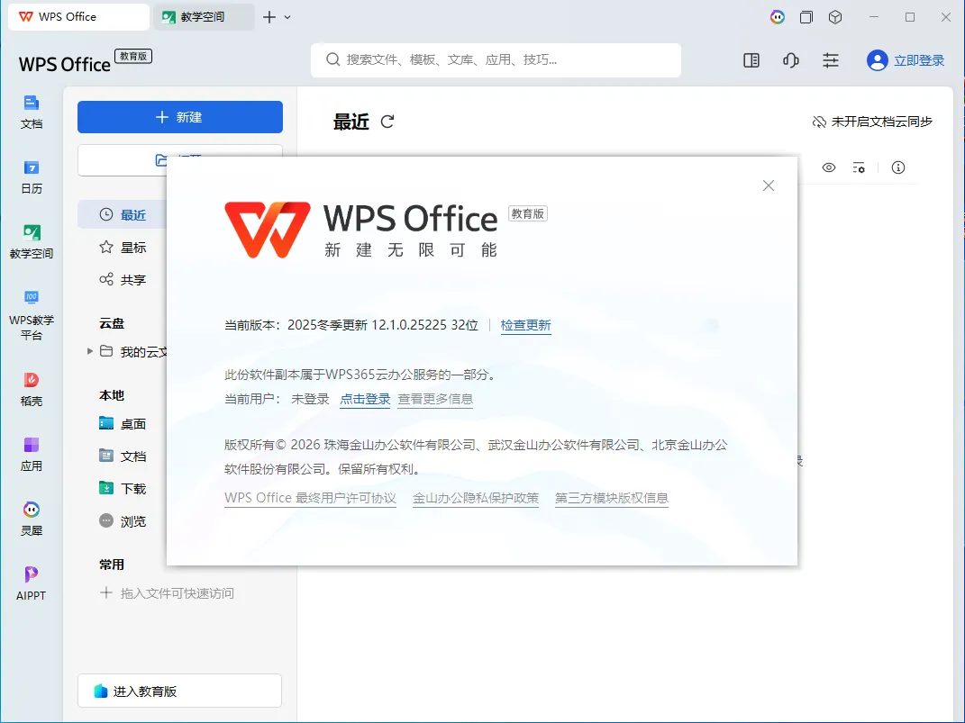The image size is (965, 723).
Task: Open the 灵犀 assistant sidebar icon
Action: [x=32, y=519]
